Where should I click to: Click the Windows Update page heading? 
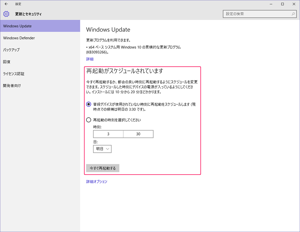click(108, 30)
